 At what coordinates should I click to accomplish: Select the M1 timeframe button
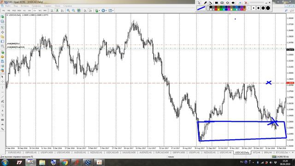pyautogui.click(x=4, y=11)
